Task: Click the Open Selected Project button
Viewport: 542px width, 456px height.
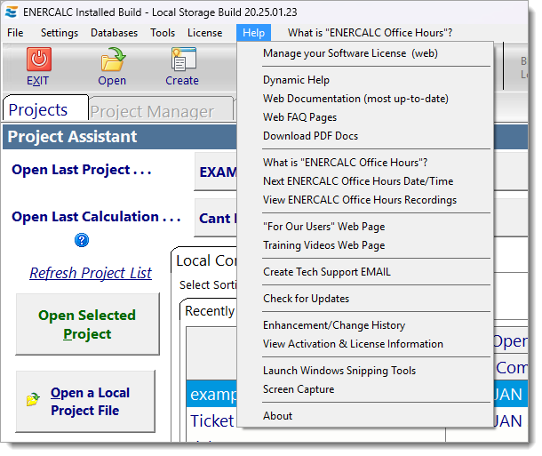Action: [88, 324]
